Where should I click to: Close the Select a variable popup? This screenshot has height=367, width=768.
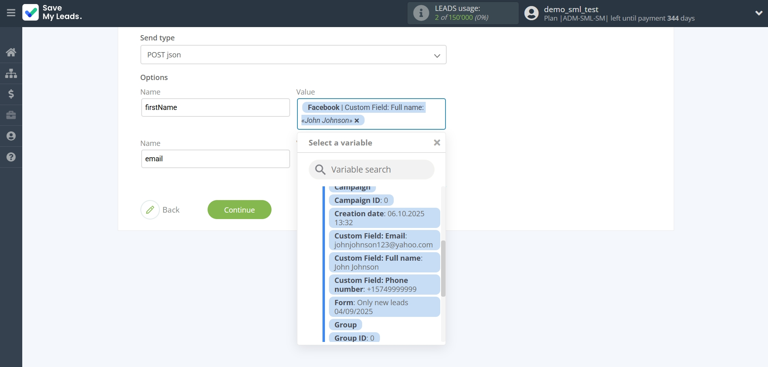437,142
